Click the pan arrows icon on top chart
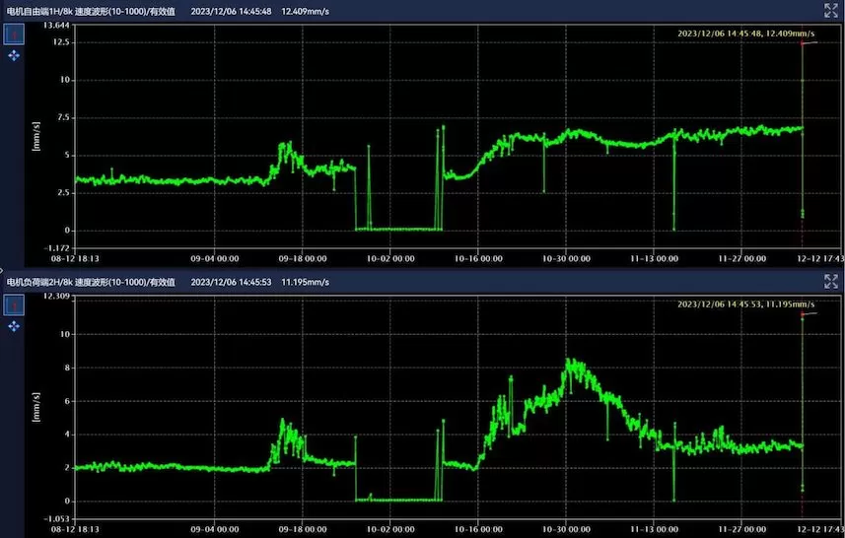Screen dimensions: 845x538 (14, 56)
